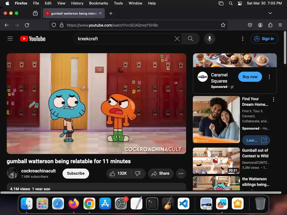
Task: View site security padlock info
Action: point(62,25)
